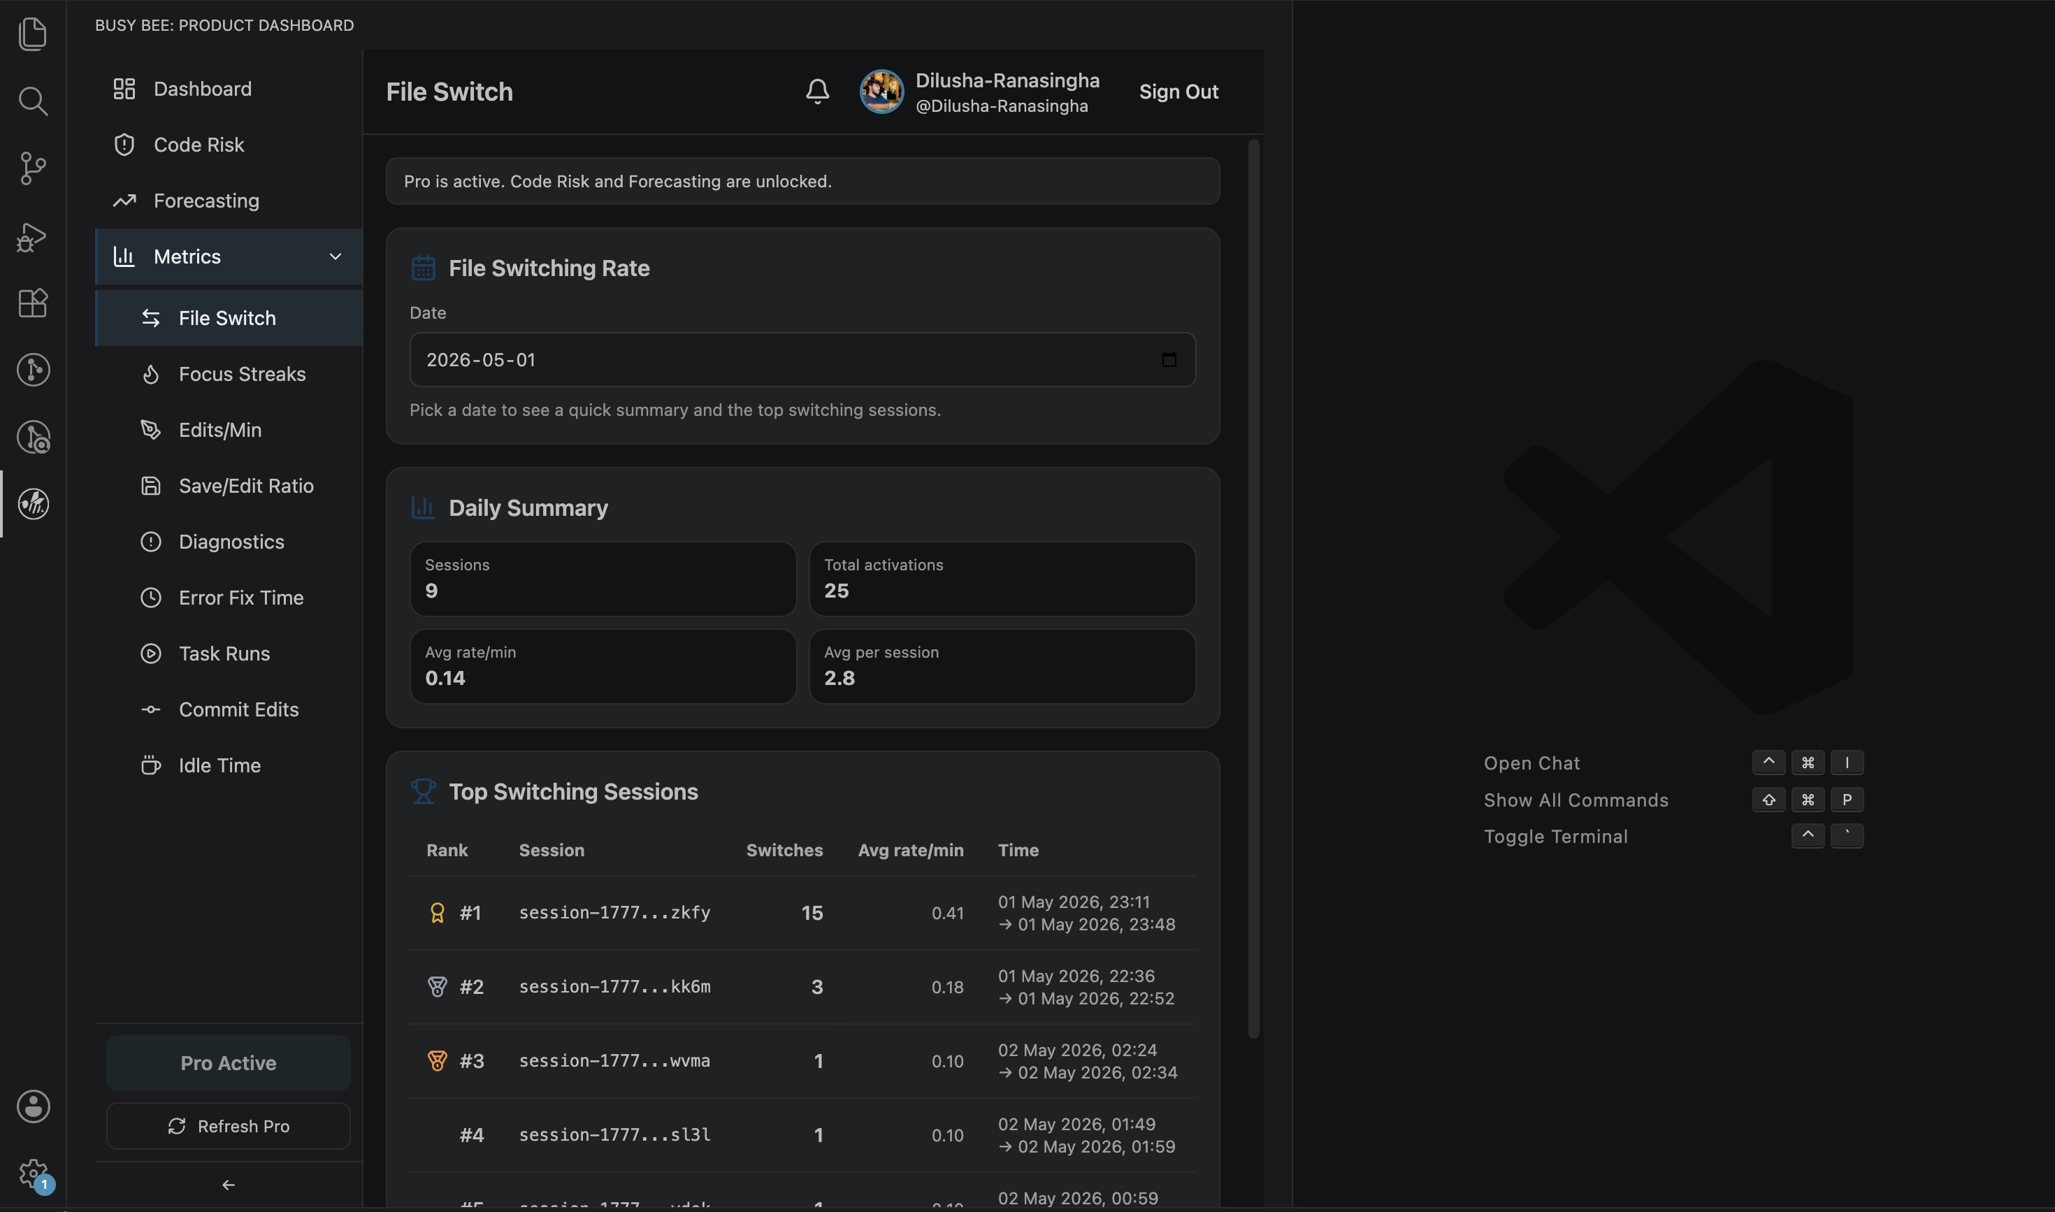
Task: Go to the Dashboard page
Action: (229, 89)
